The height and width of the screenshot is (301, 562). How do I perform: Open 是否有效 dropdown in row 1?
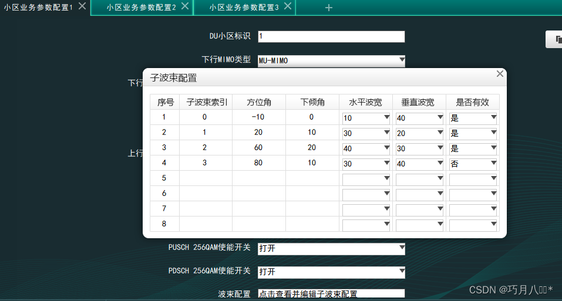[x=473, y=118]
